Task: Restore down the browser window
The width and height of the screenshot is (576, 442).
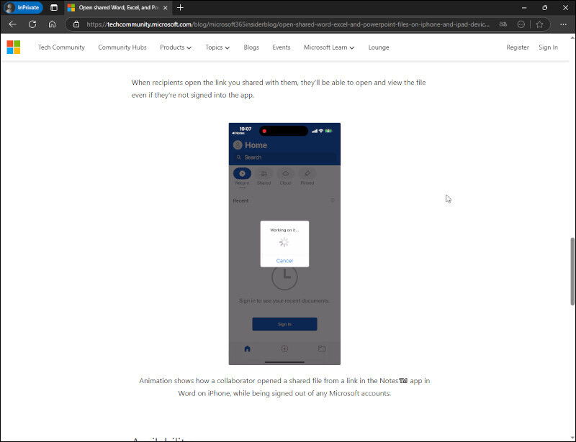Action: 545,7
